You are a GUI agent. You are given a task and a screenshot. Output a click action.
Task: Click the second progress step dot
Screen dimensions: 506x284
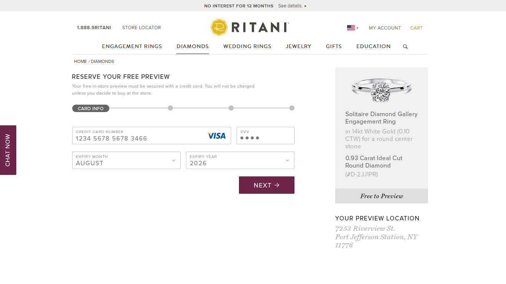(170, 108)
